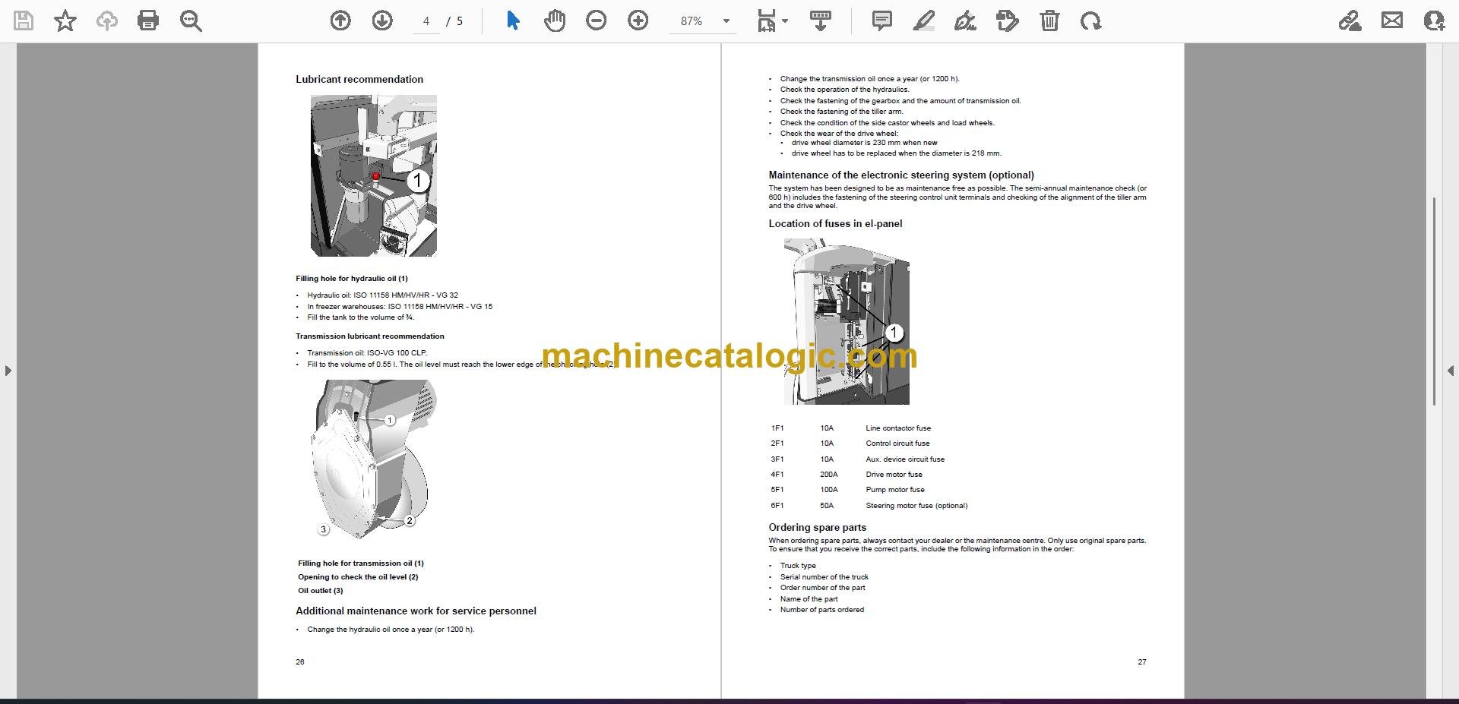Click 'Oil outlet (3)' caption
The width and height of the screenshot is (1459, 704).
320,591
